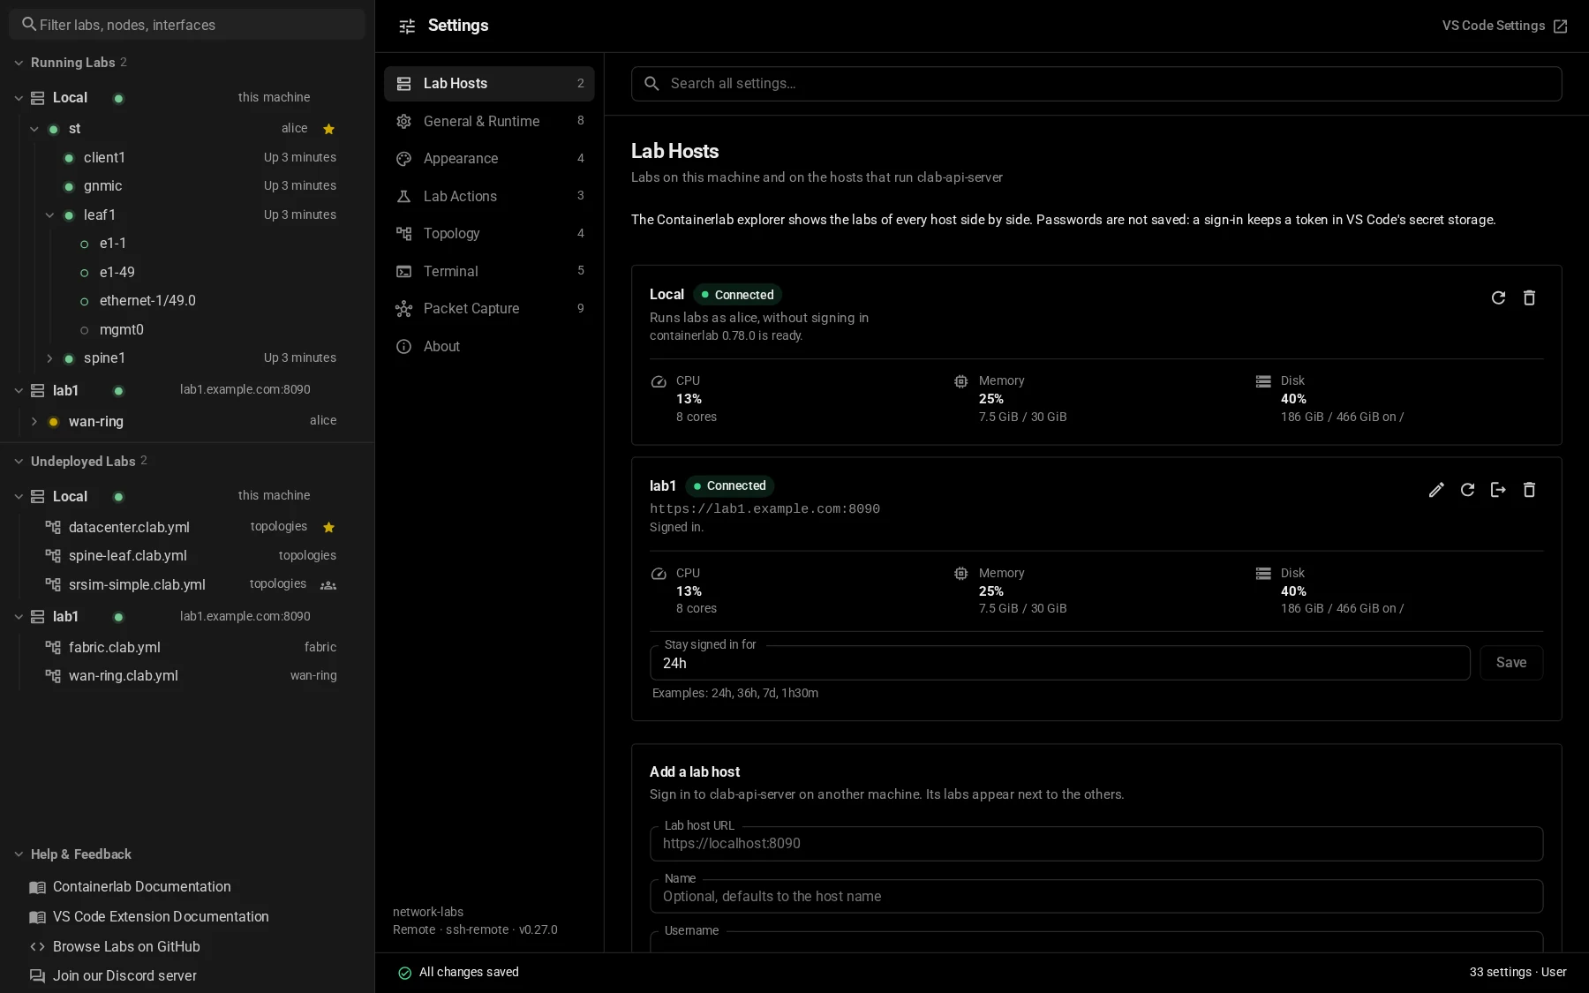This screenshot has width=1589, height=993.
Task: Sign out of lab1 host
Action: point(1498,490)
